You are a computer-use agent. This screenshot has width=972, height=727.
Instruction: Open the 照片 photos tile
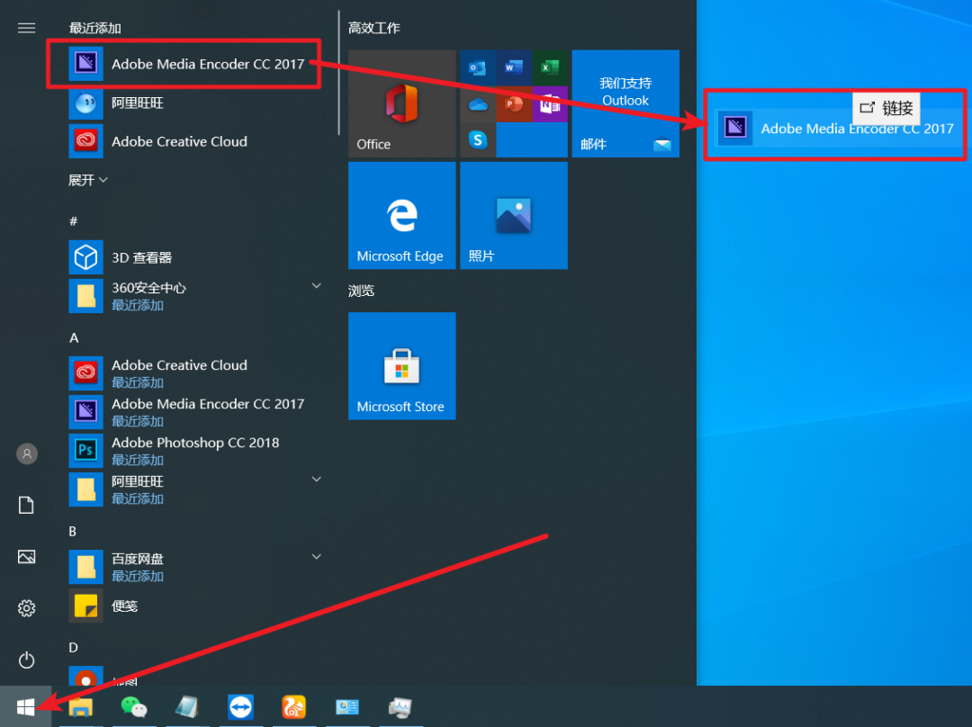(514, 216)
